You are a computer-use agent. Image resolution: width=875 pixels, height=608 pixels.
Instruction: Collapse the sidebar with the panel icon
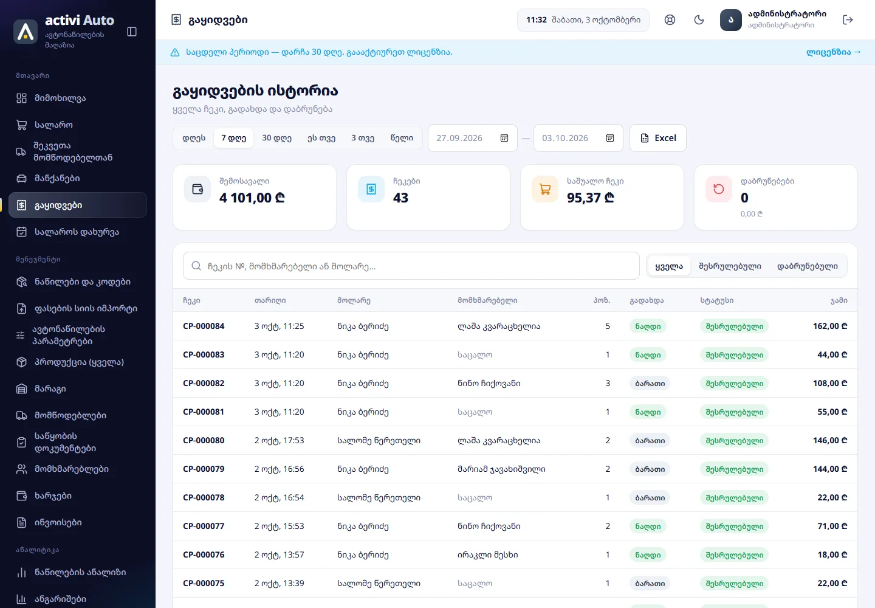coord(132,32)
